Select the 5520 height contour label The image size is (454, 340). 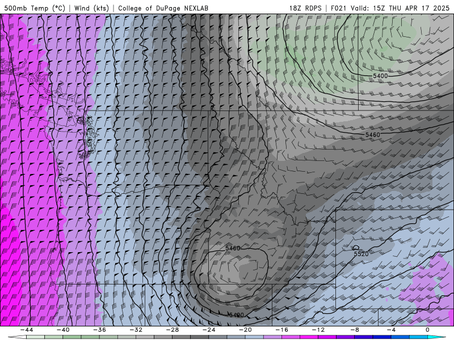point(361,254)
